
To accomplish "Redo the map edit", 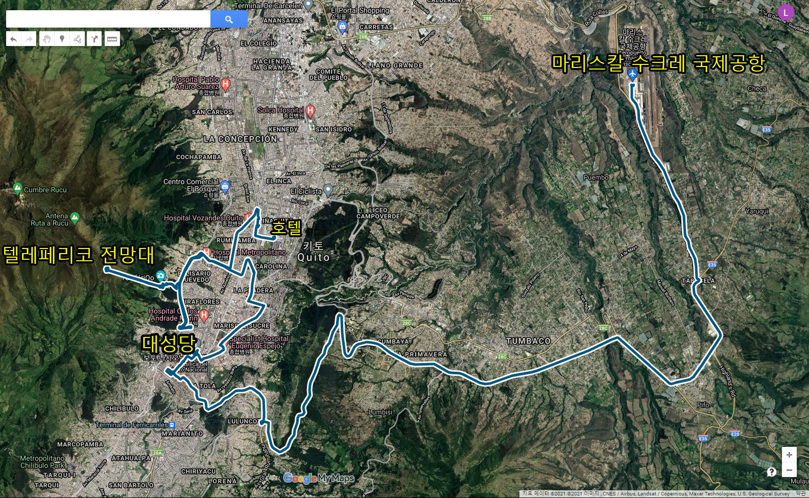I will (29, 39).
